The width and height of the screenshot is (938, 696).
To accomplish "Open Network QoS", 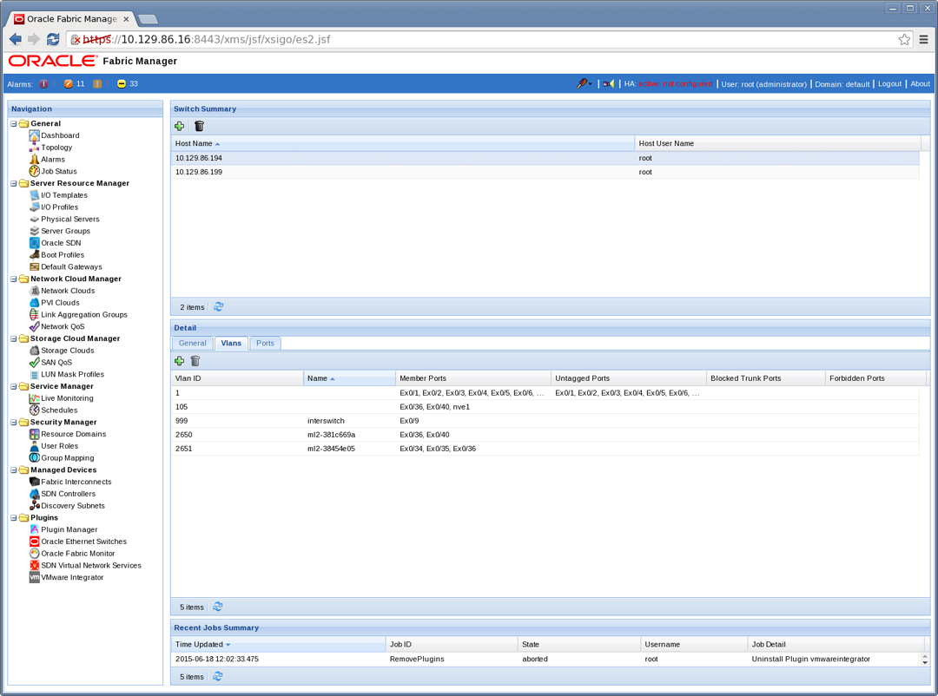I will [x=63, y=326].
